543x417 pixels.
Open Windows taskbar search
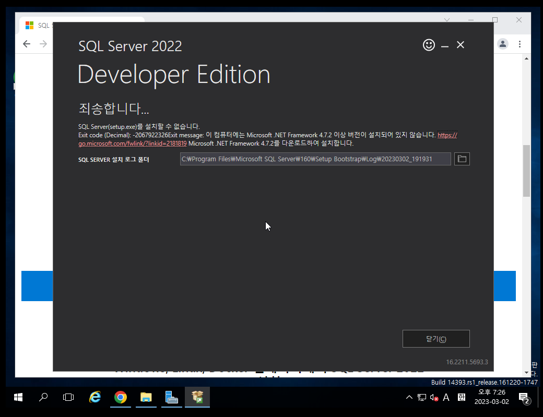pos(43,397)
